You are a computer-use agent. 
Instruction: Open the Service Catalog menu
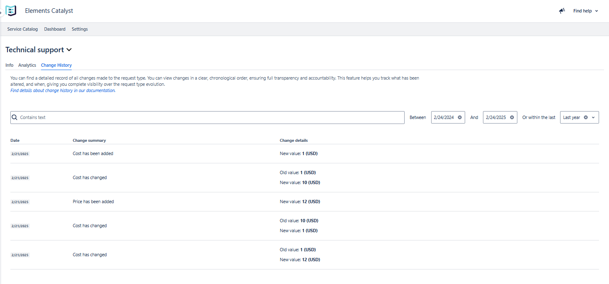point(22,29)
